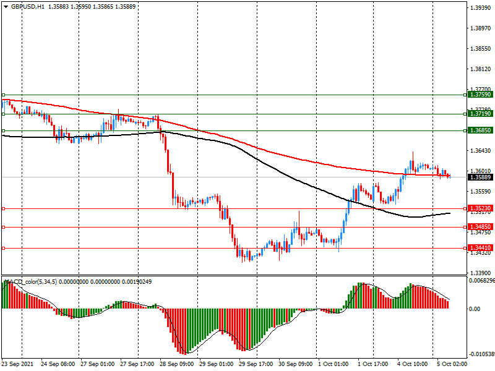Click the 1 Oct 17:00 time label
The width and height of the screenshot is (495, 371).
pyautogui.click(x=373, y=364)
